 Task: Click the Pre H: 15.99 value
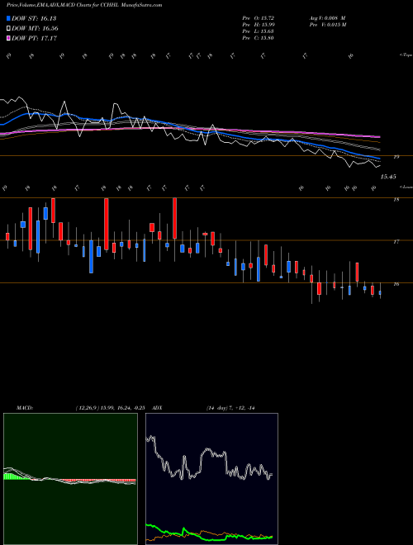pyautogui.click(x=259, y=25)
